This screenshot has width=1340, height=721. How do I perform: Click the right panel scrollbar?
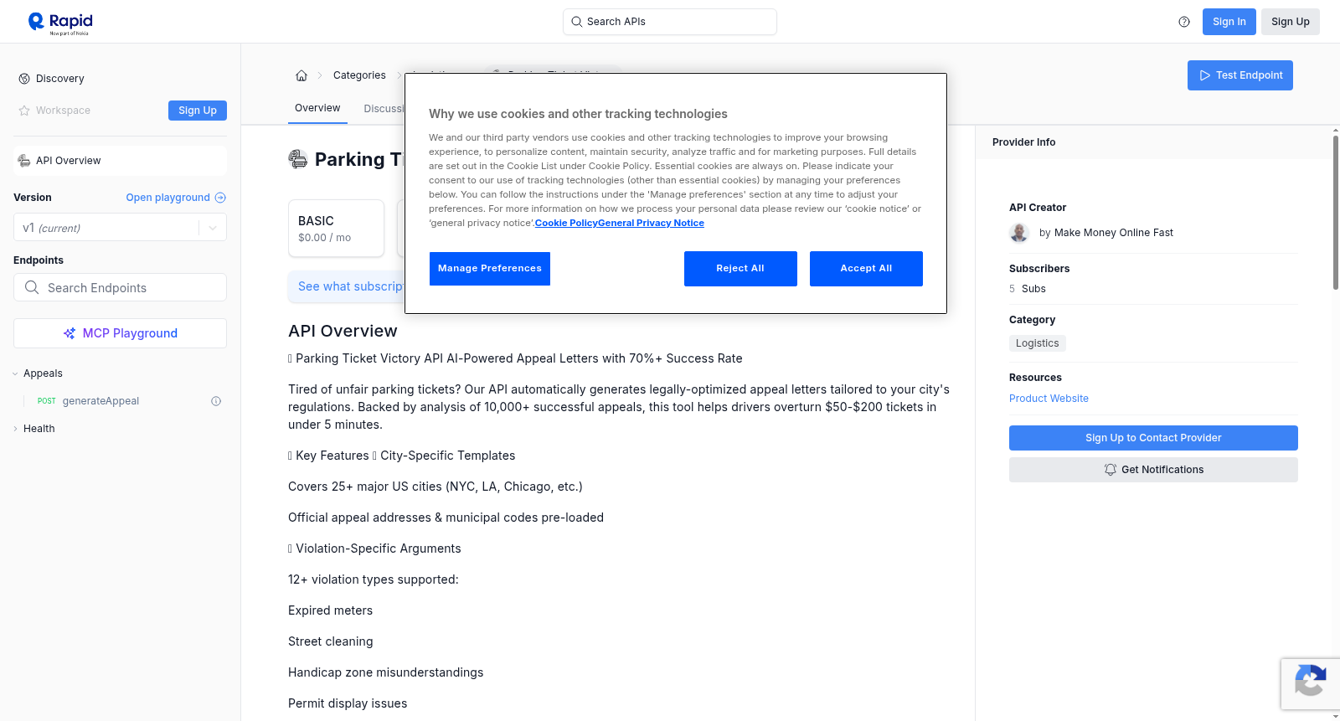click(x=1335, y=212)
